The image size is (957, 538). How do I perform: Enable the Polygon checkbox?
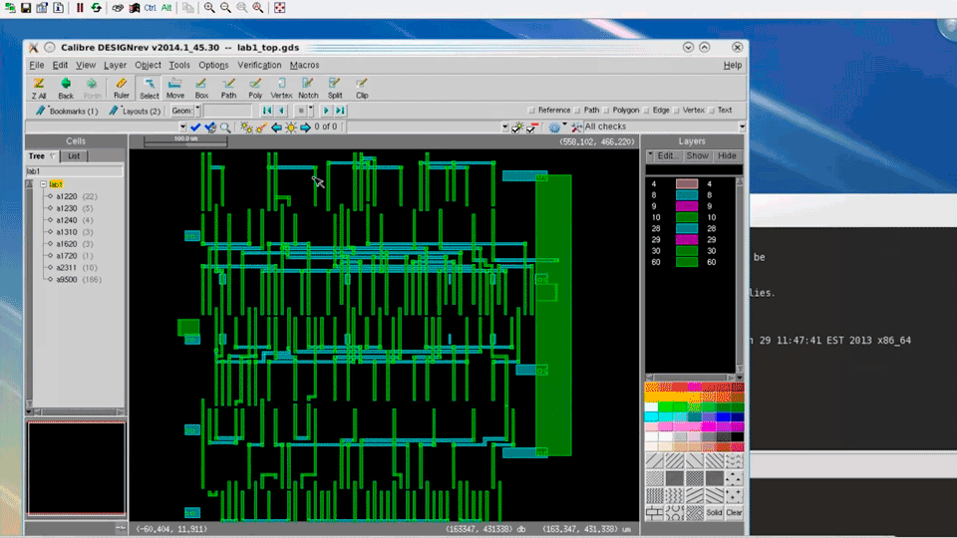coord(606,111)
